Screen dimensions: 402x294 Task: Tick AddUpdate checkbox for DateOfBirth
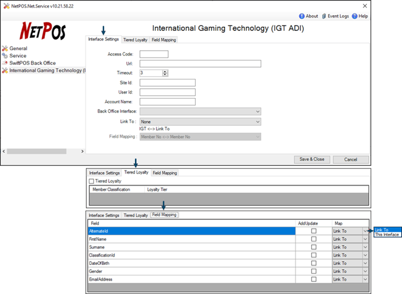[314, 263]
